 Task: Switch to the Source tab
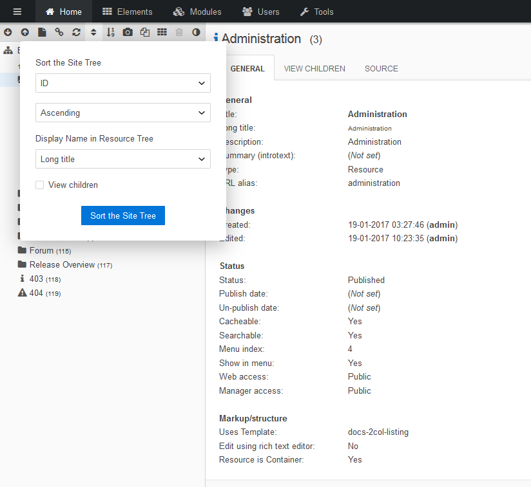[381, 69]
